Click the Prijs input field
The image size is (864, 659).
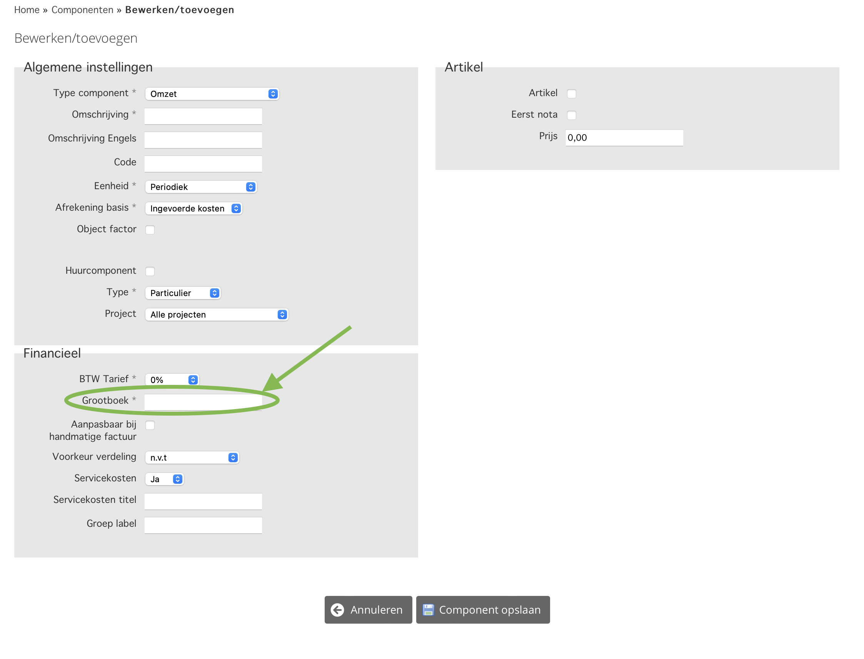coord(624,138)
